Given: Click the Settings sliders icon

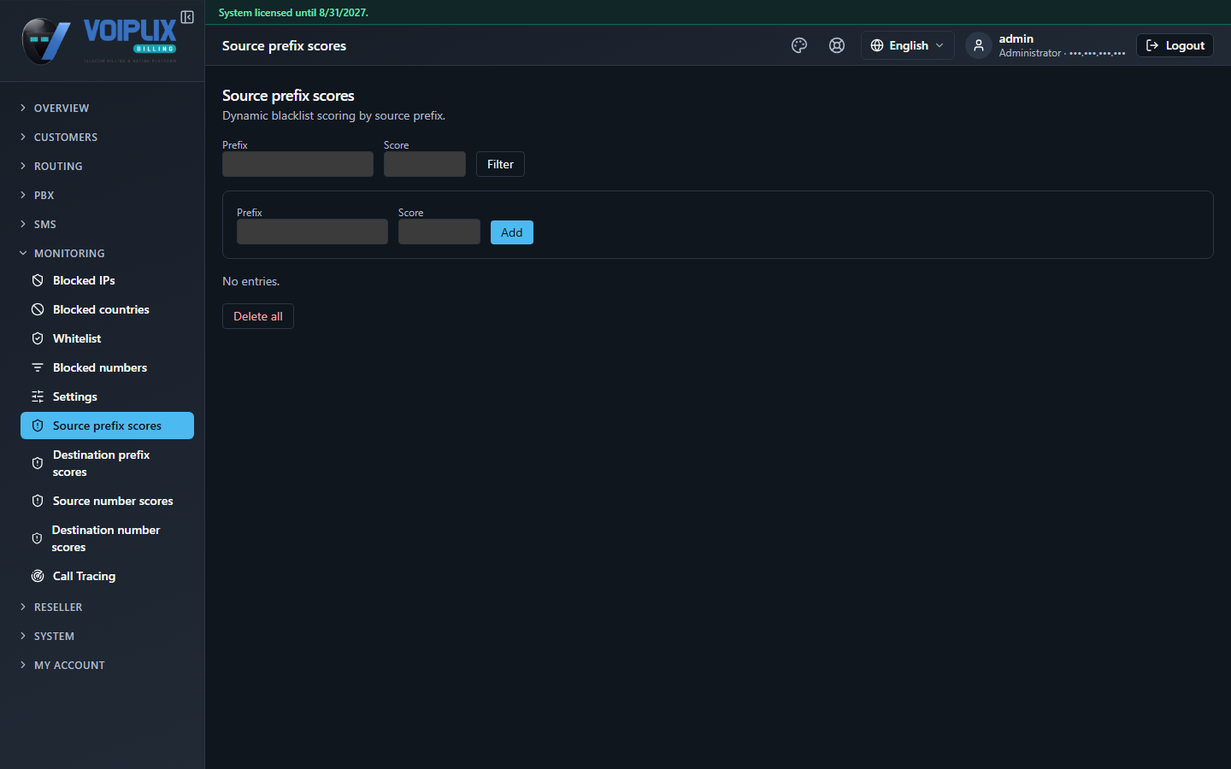Looking at the screenshot, I should tap(38, 396).
